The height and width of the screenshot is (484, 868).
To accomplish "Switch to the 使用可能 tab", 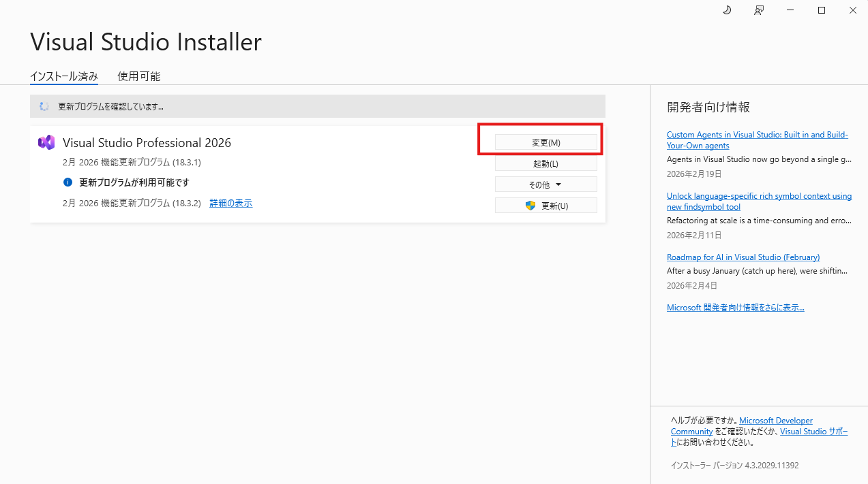I will [x=138, y=76].
